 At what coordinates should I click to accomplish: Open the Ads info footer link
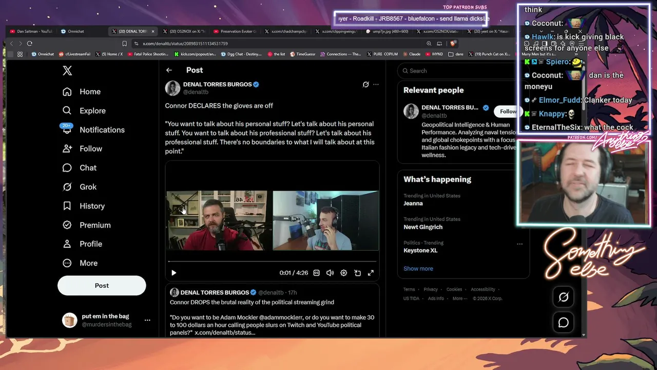436,299
